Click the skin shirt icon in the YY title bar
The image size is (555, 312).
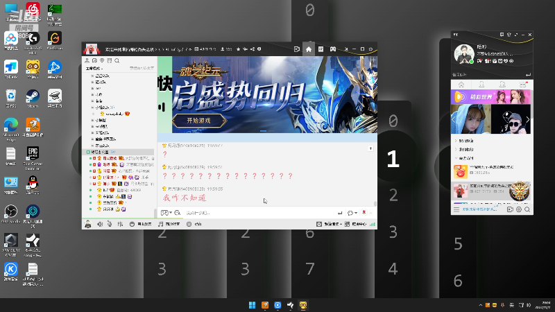(509, 35)
